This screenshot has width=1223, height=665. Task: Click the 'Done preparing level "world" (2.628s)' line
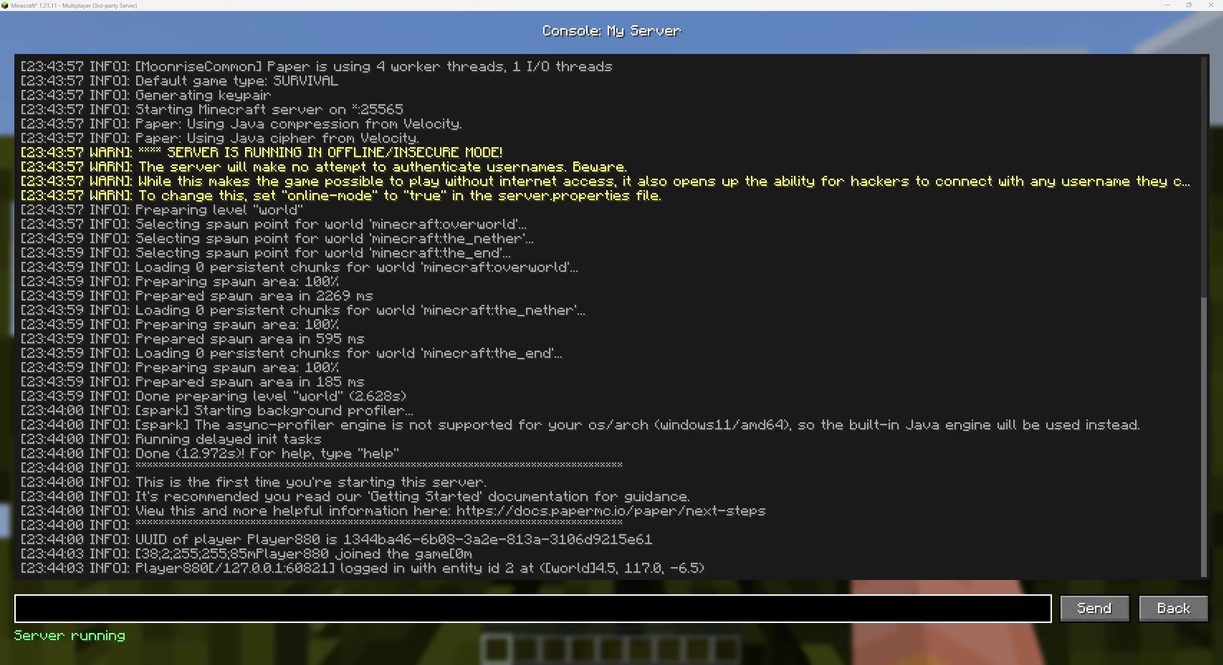pyautogui.click(x=213, y=396)
